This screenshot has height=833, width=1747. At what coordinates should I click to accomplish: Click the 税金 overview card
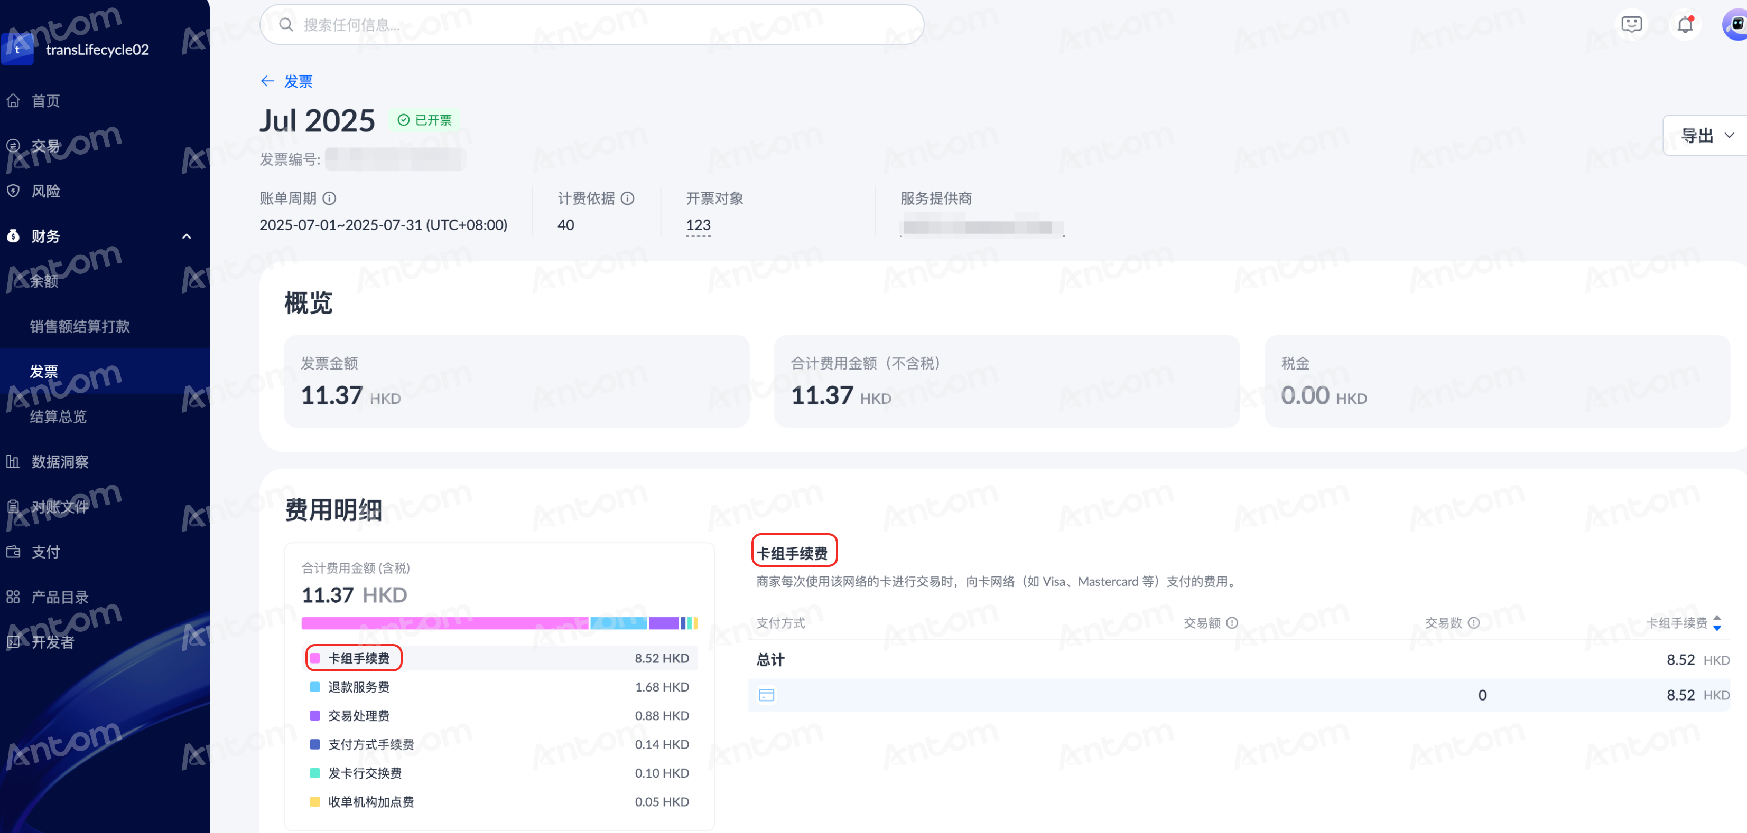pos(1498,381)
